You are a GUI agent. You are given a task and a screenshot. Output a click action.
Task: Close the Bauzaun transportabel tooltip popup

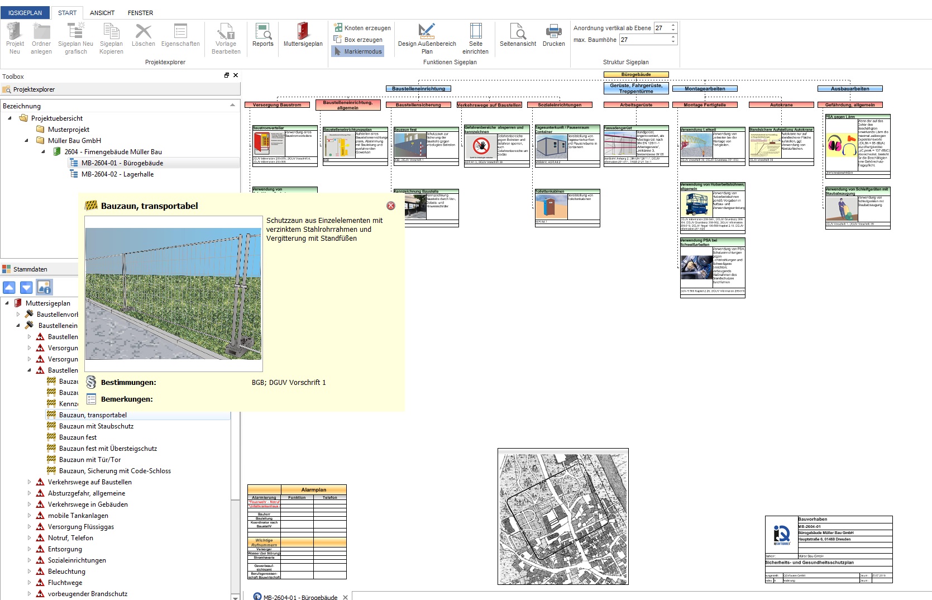click(x=391, y=206)
